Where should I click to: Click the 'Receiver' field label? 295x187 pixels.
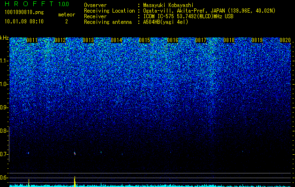[95, 16]
